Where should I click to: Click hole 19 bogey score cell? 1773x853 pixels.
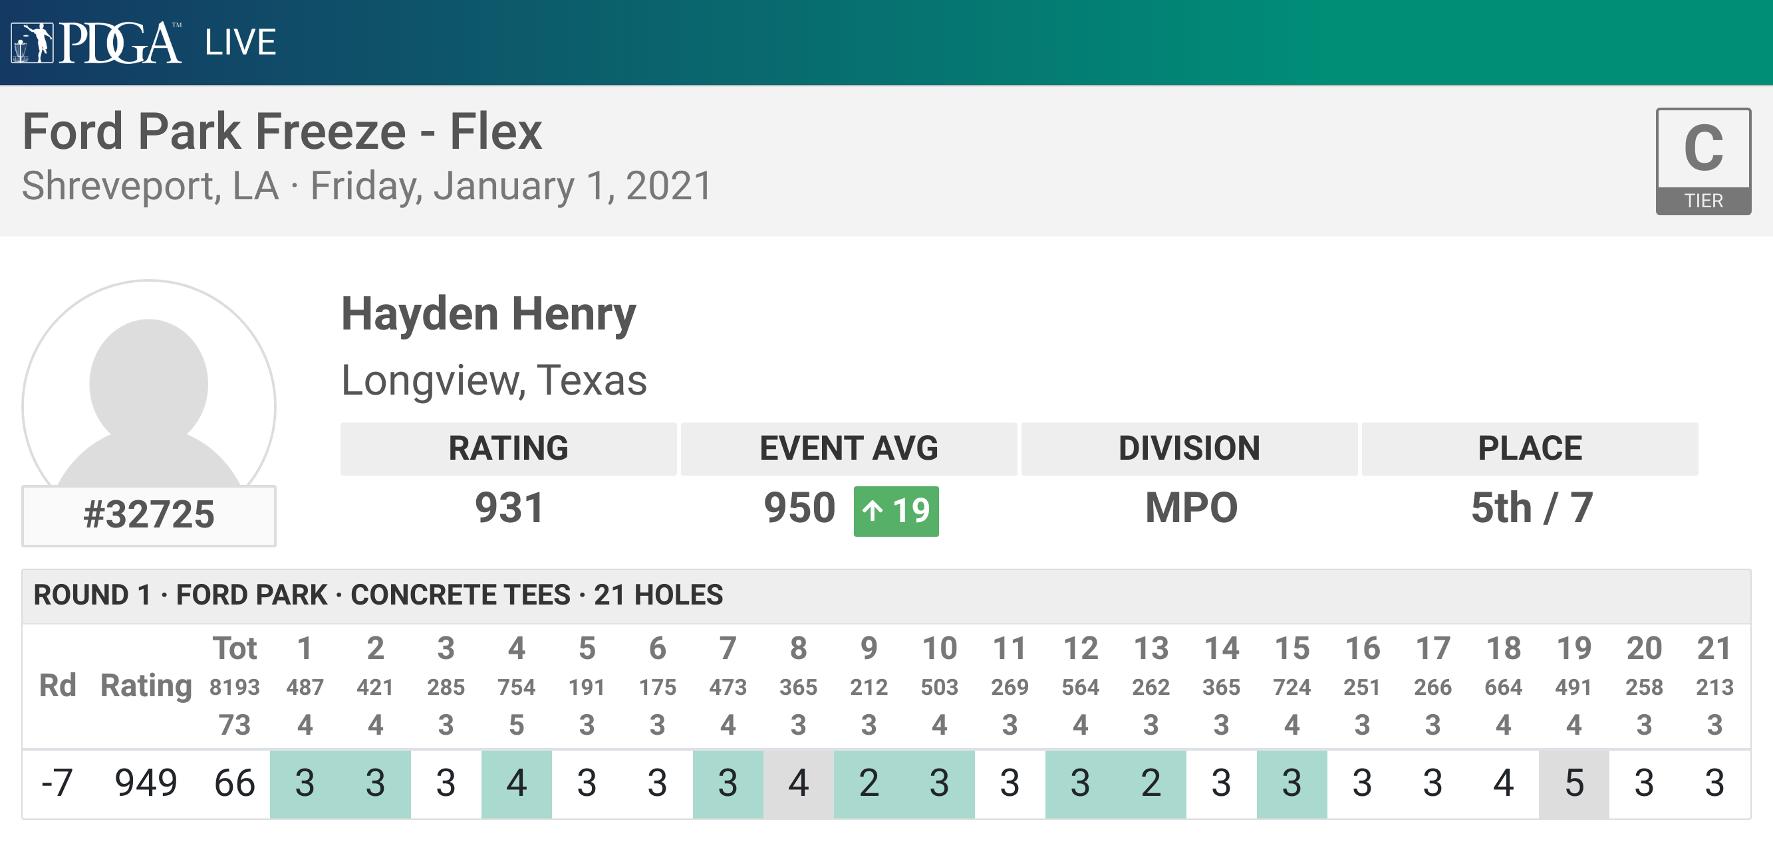coord(1573,783)
